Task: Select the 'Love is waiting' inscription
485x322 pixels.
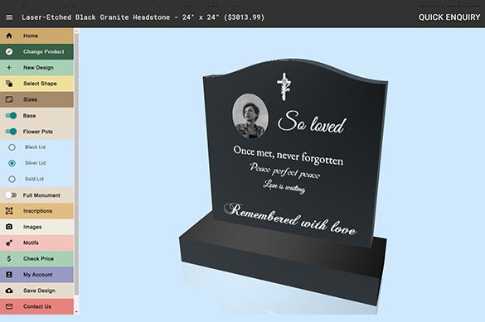Action: click(x=284, y=186)
